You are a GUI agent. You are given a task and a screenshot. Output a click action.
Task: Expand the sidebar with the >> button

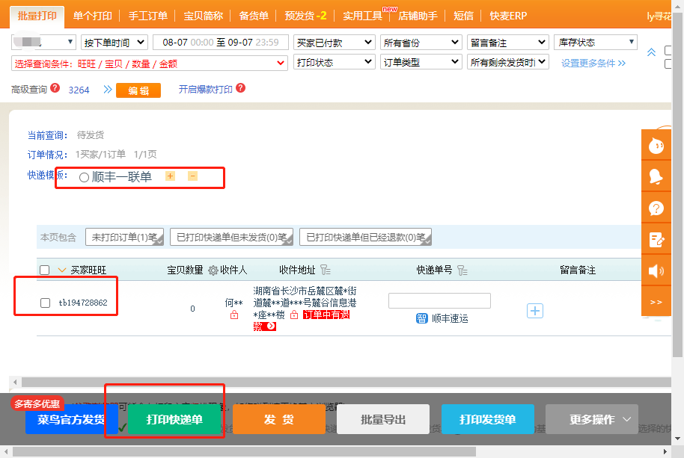(x=656, y=302)
